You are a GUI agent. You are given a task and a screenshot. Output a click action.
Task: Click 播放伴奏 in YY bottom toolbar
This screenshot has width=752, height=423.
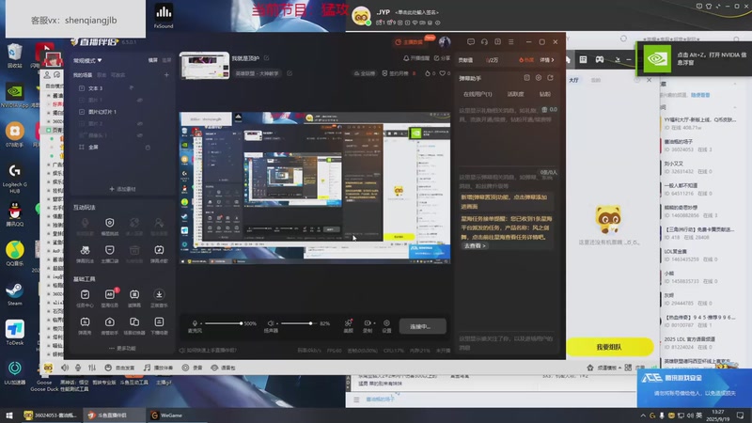click(158, 368)
